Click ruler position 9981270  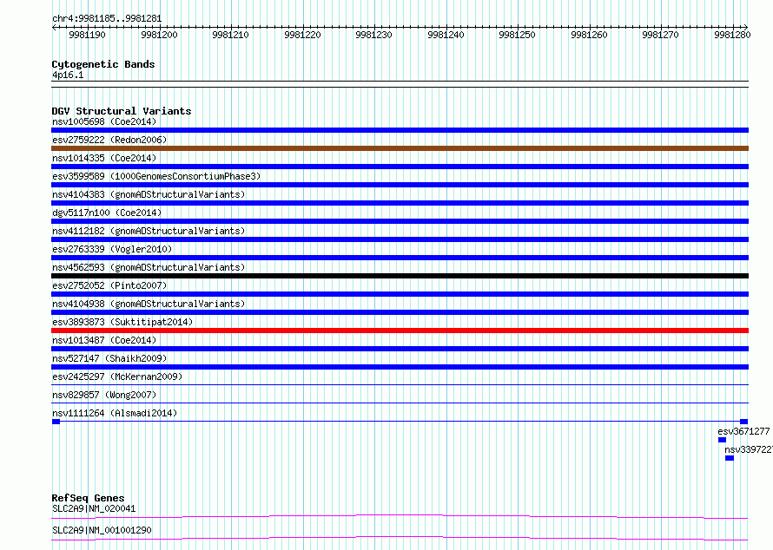[x=661, y=35]
